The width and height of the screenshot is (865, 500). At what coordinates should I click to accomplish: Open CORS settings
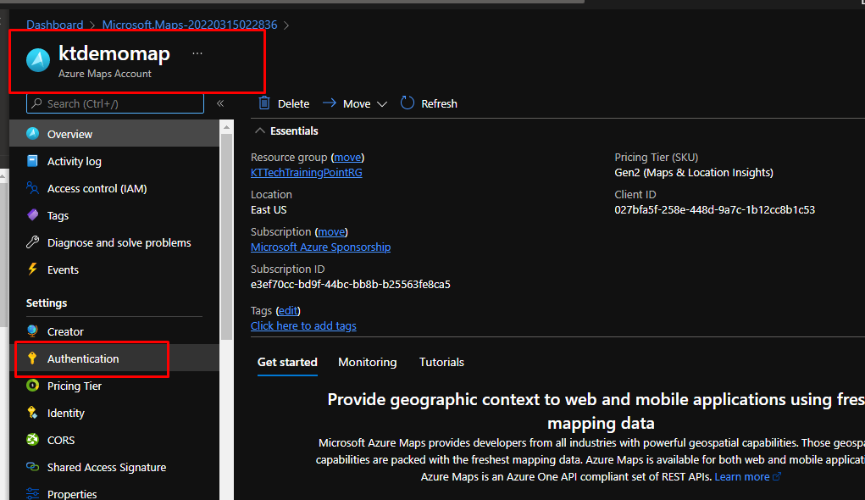tap(114, 439)
